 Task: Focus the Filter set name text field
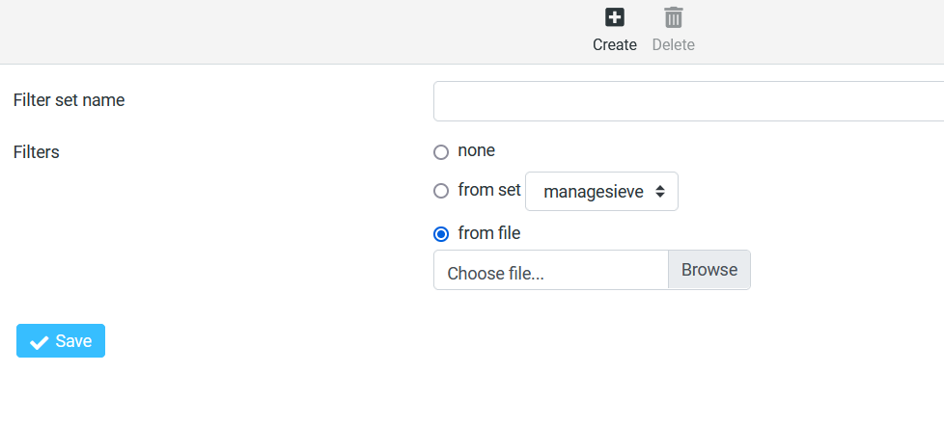click(688, 101)
